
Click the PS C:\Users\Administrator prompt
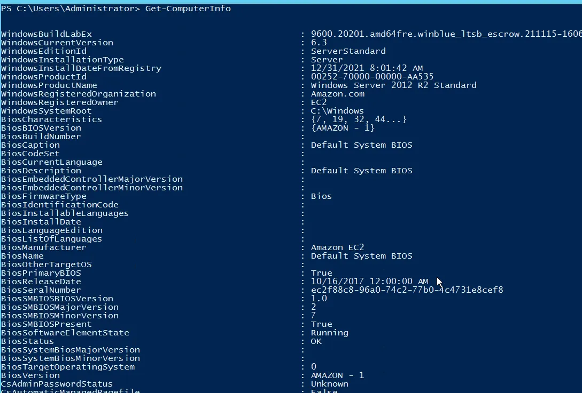pyautogui.click(x=69, y=9)
